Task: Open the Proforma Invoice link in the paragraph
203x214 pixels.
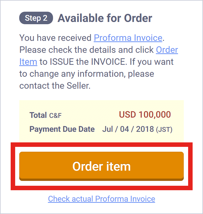Action: point(128,38)
